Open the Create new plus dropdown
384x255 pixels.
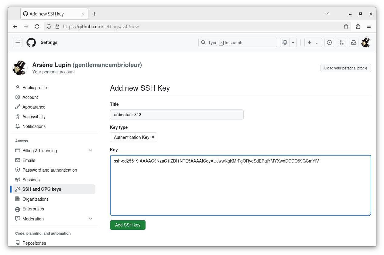[313, 43]
